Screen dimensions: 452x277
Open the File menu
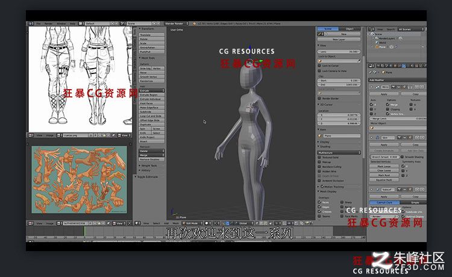(x=39, y=23)
